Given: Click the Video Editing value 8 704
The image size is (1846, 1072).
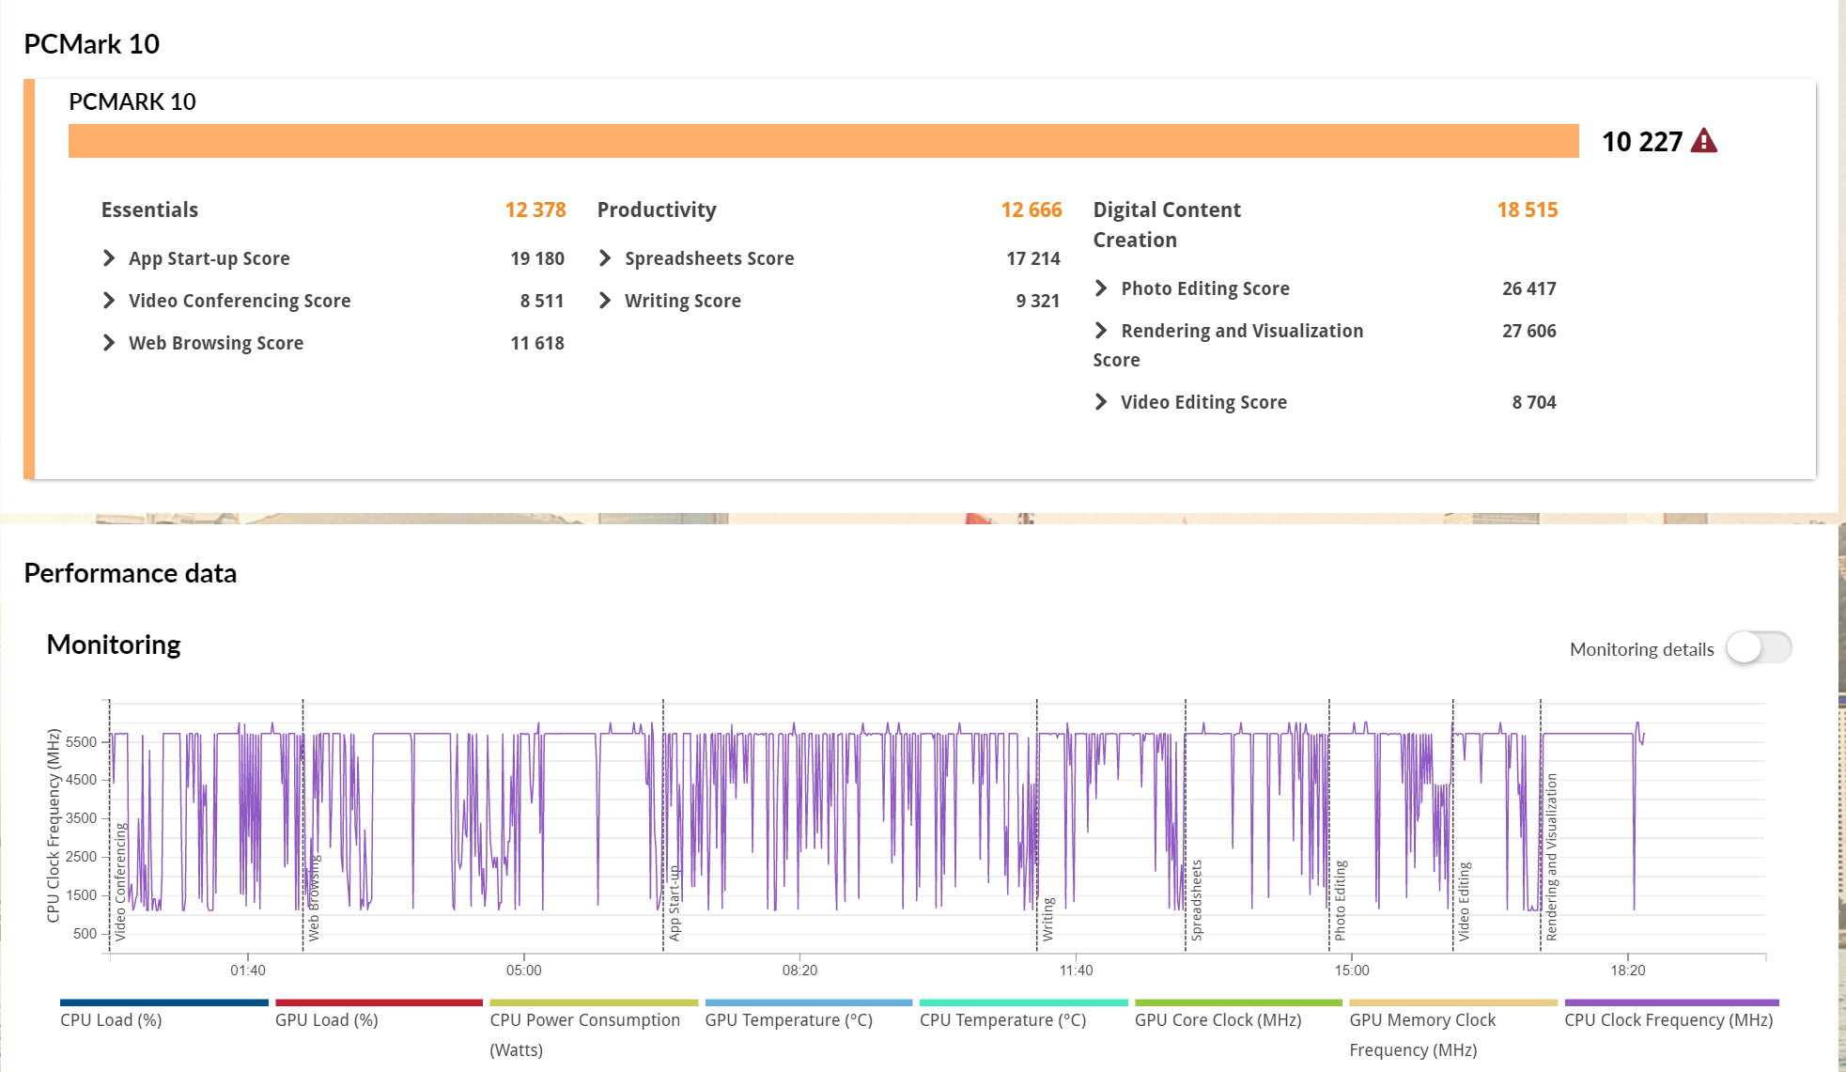Looking at the screenshot, I should point(1534,402).
